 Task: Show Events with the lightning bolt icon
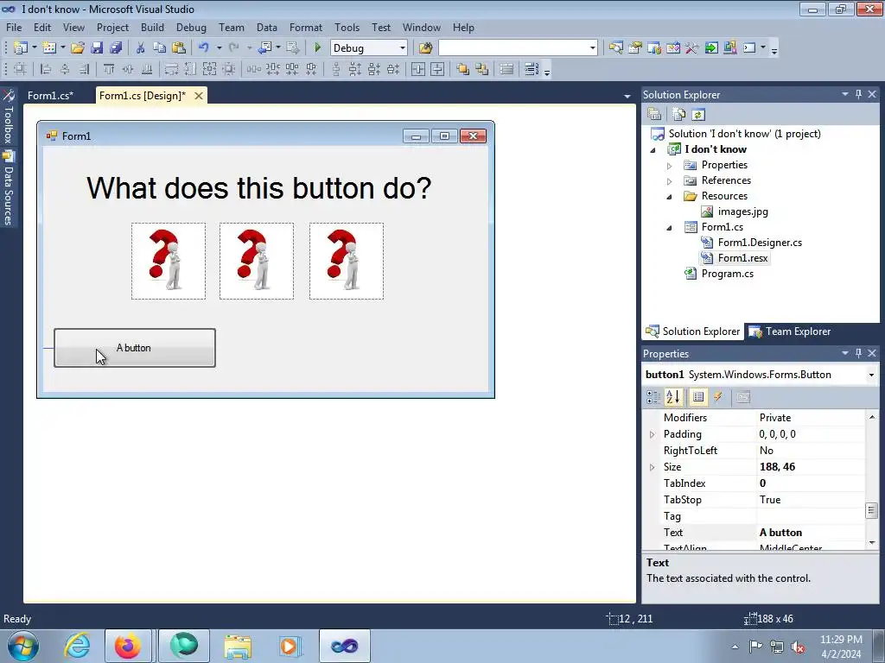pyautogui.click(x=718, y=397)
